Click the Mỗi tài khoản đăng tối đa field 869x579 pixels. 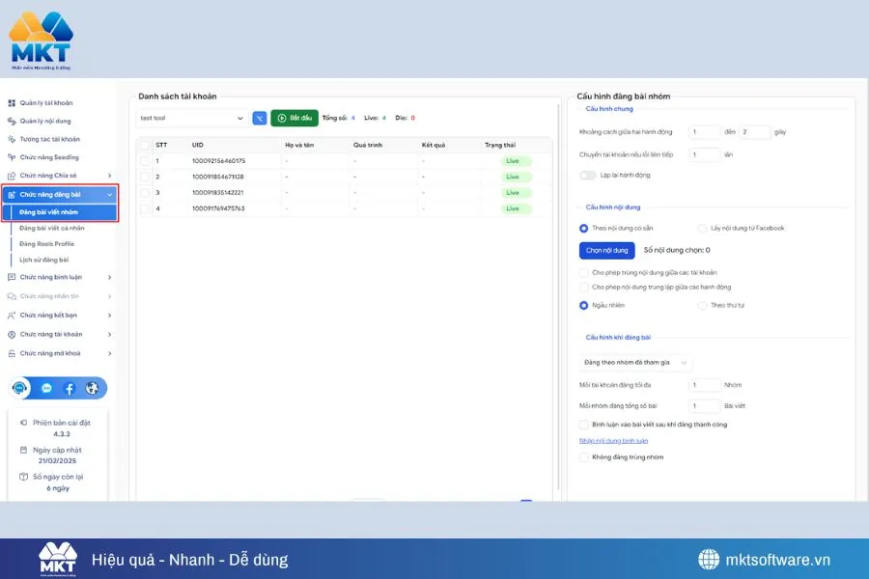(705, 385)
